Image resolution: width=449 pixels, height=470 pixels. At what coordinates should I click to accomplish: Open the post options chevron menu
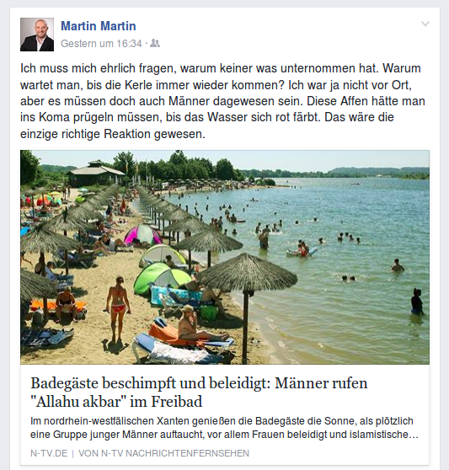click(425, 24)
